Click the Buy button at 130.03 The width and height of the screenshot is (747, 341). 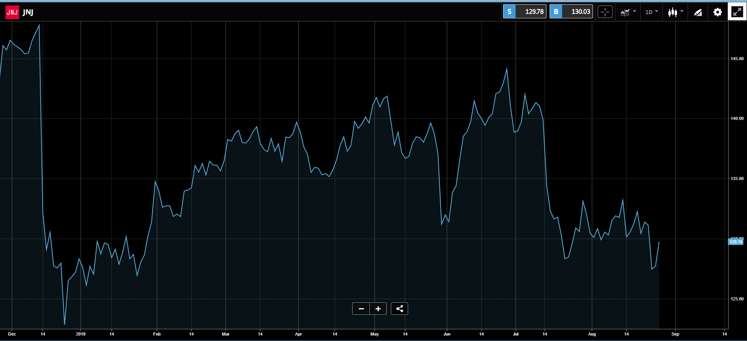click(x=571, y=12)
